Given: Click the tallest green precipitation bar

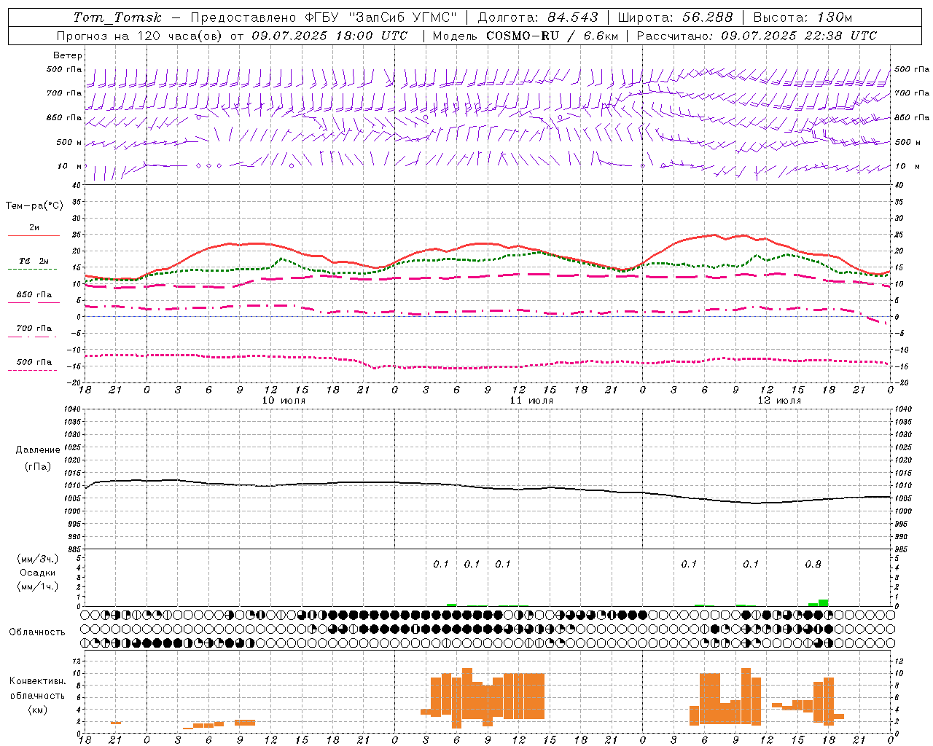Looking at the screenshot, I should click(823, 602).
